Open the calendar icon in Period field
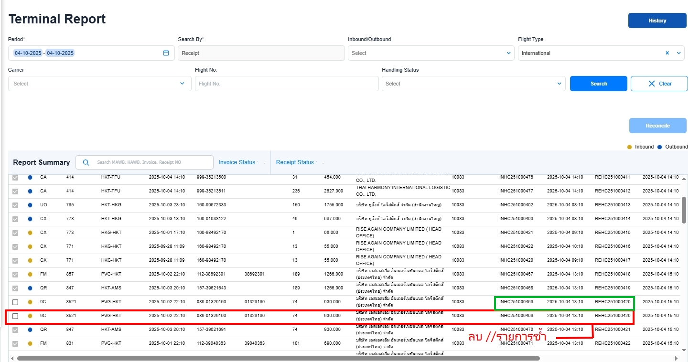This screenshot has width=689, height=362. coord(166,53)
